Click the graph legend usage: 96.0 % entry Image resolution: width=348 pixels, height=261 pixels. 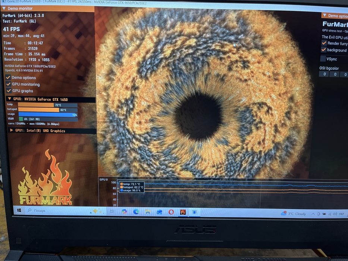click(130, 191)
